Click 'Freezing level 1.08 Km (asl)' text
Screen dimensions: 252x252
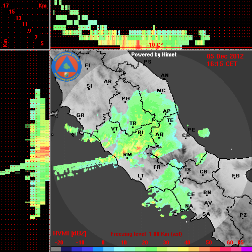point(146,234)
